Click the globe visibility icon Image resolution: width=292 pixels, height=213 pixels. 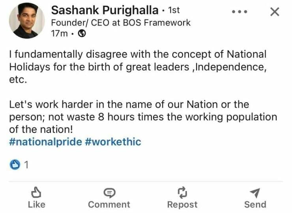82,34
